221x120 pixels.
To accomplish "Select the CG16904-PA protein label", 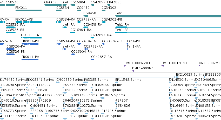I will pos(82,52).
